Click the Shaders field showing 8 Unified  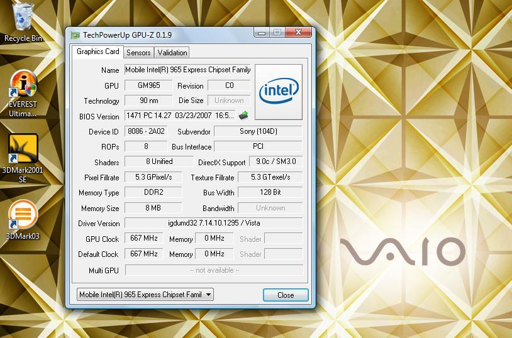tap(159, 161)
